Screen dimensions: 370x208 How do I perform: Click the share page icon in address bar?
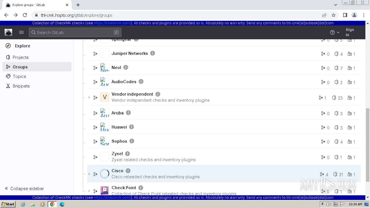(x=324, y=15)
